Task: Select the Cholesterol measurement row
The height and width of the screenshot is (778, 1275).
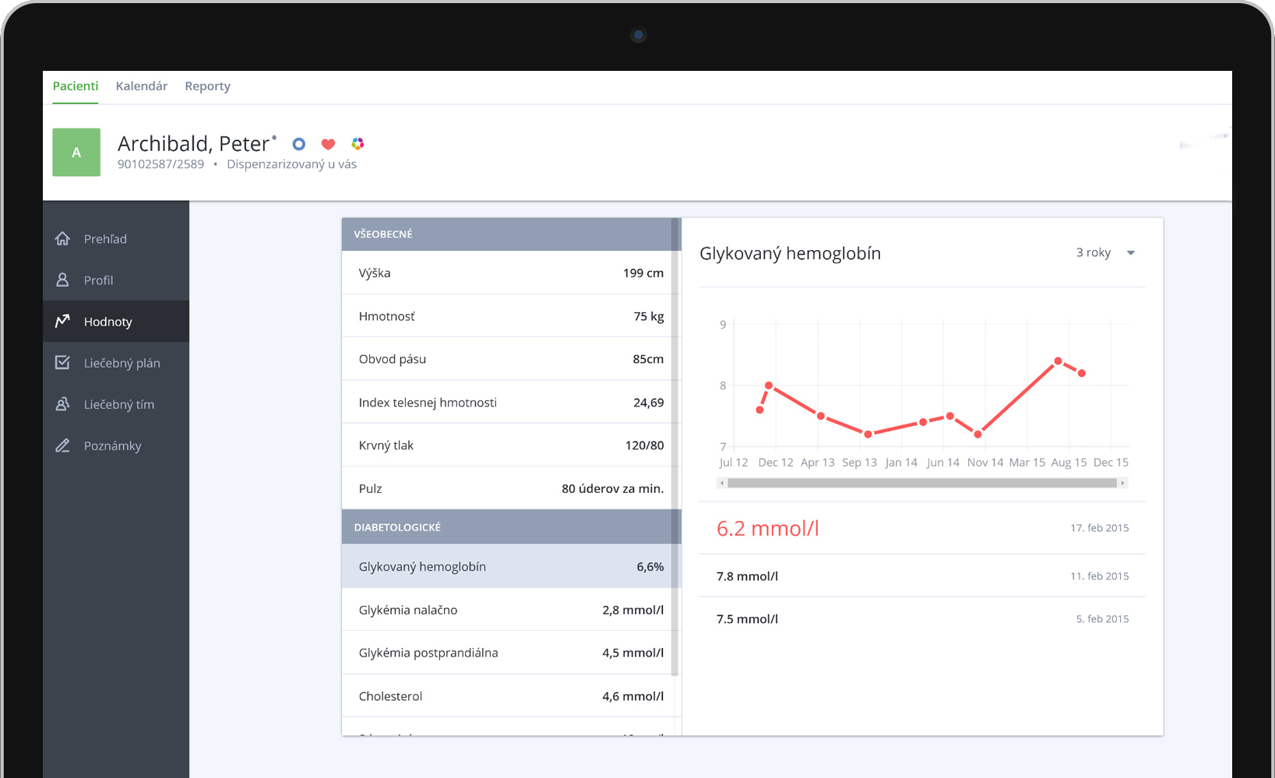Action: click(x=510, y=696)
